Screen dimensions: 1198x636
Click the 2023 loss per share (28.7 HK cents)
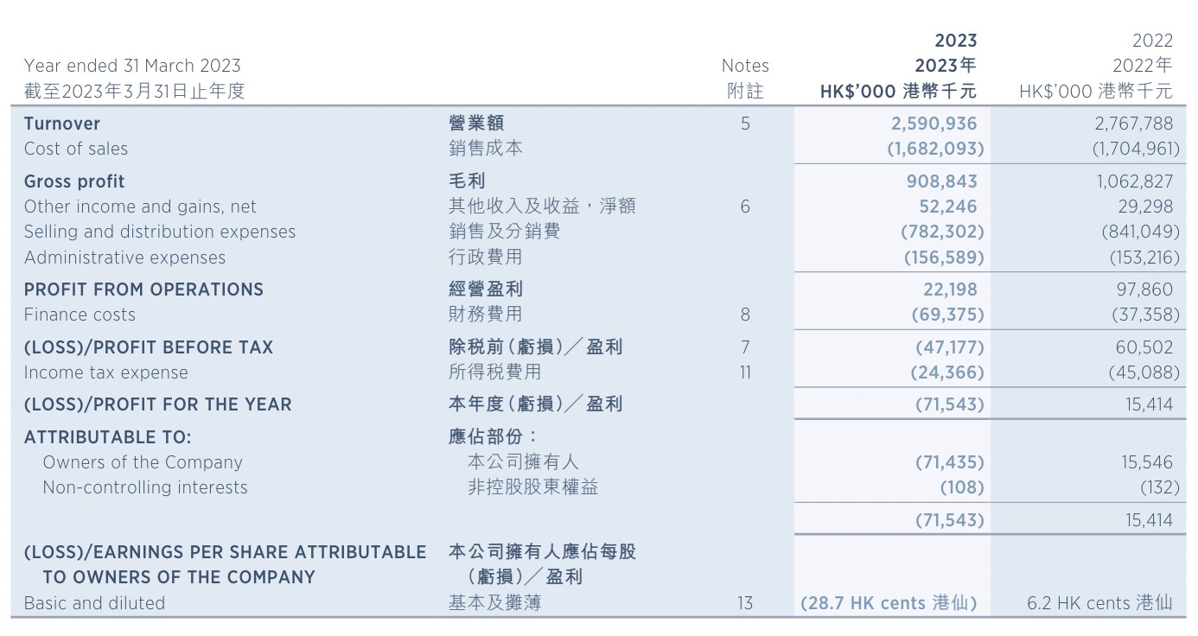pos(889,603)
